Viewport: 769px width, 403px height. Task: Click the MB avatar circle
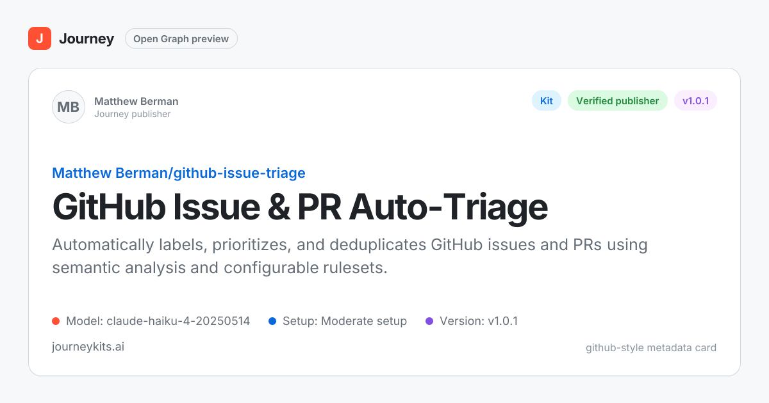(x=69, y=107)
